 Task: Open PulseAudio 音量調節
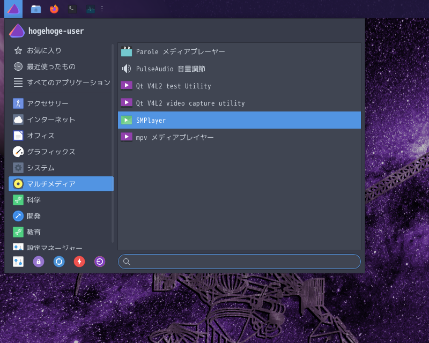point(239,69)
